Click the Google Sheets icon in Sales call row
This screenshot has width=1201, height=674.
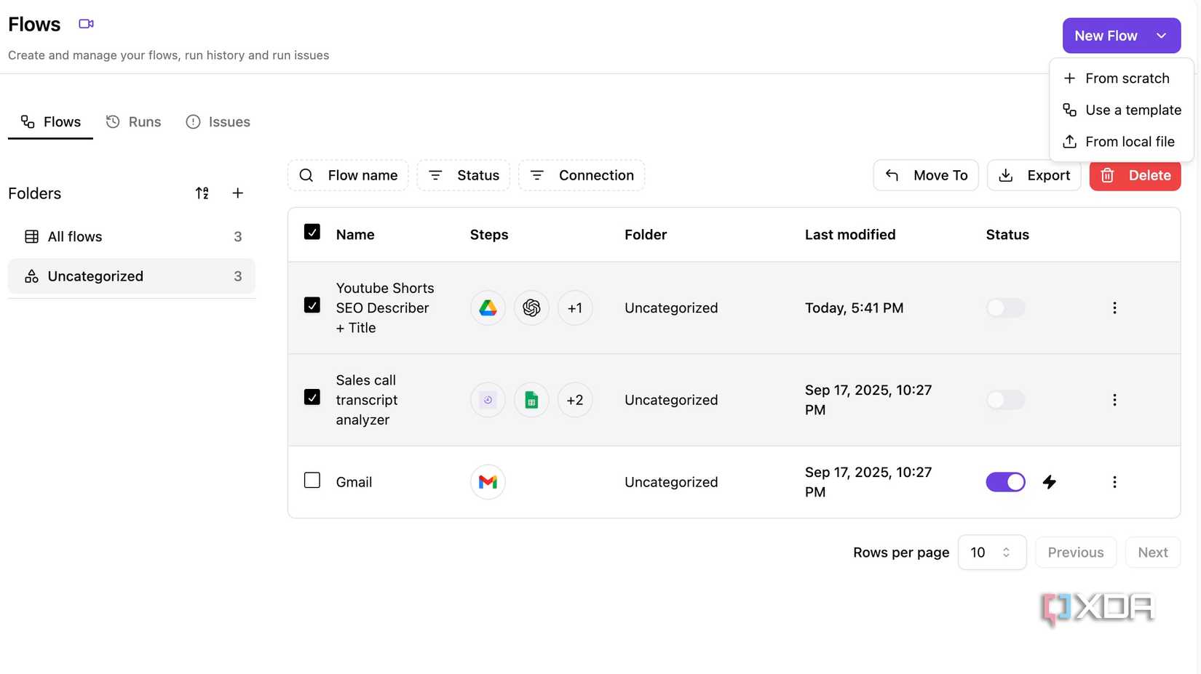coord(531,399)
